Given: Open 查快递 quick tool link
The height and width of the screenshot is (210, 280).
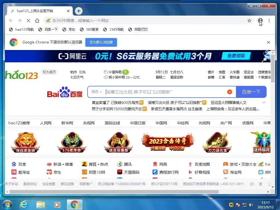Looking at the screenshot, I should (234, 77).
